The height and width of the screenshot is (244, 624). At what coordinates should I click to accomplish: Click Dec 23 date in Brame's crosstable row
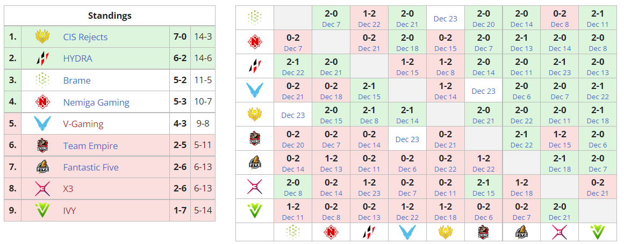click(x=446, y=18)
